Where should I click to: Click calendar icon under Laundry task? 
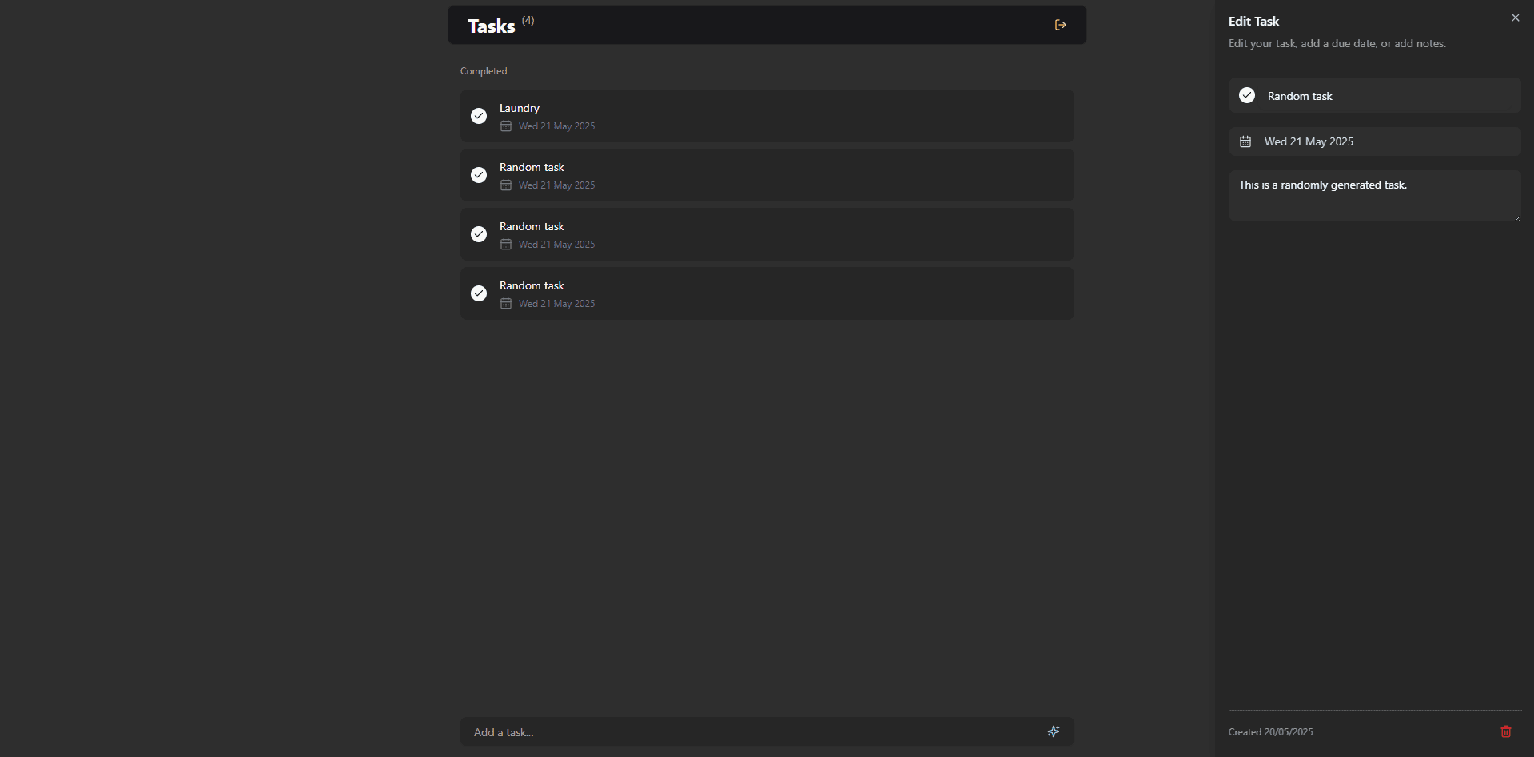click(506, 126)
